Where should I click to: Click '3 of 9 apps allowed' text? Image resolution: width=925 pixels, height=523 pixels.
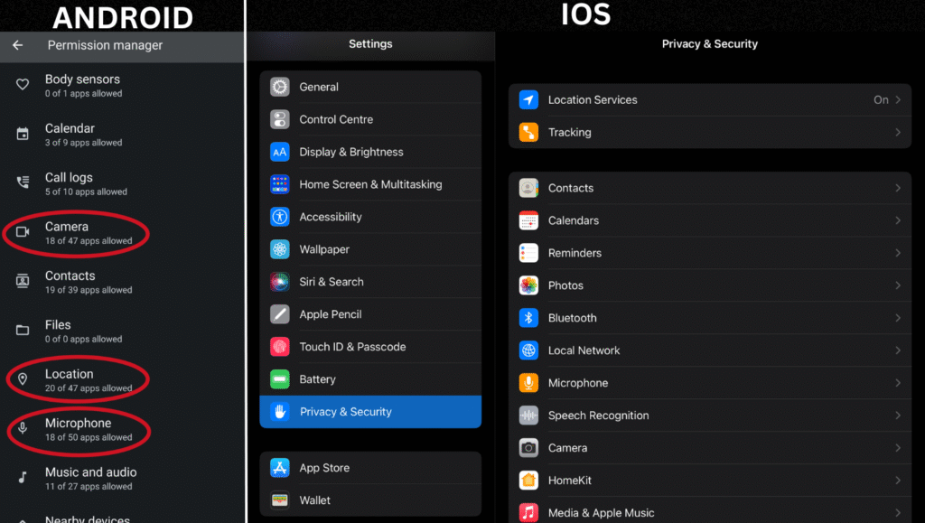click(x=84, y=143)
